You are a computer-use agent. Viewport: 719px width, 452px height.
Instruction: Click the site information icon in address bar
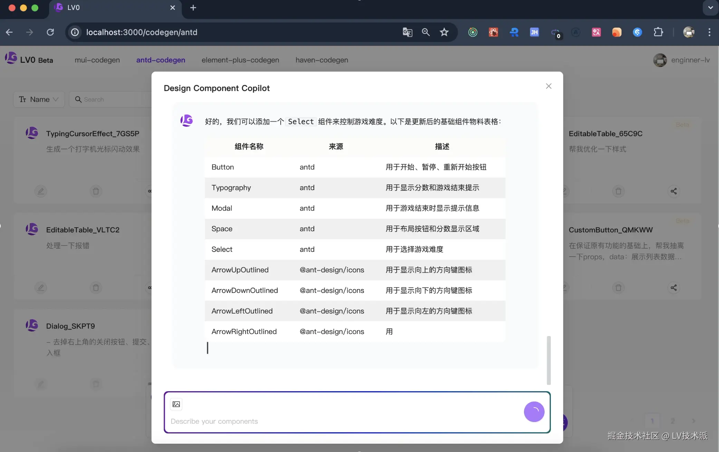pos(75,32)
